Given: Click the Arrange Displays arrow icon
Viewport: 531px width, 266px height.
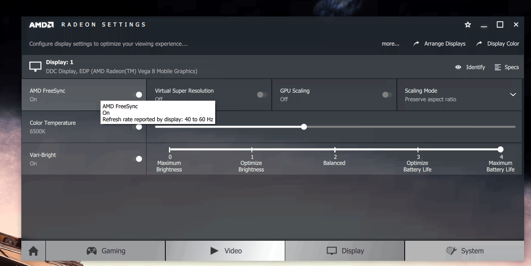Looking at the screenshot, I should pos(416,44).
